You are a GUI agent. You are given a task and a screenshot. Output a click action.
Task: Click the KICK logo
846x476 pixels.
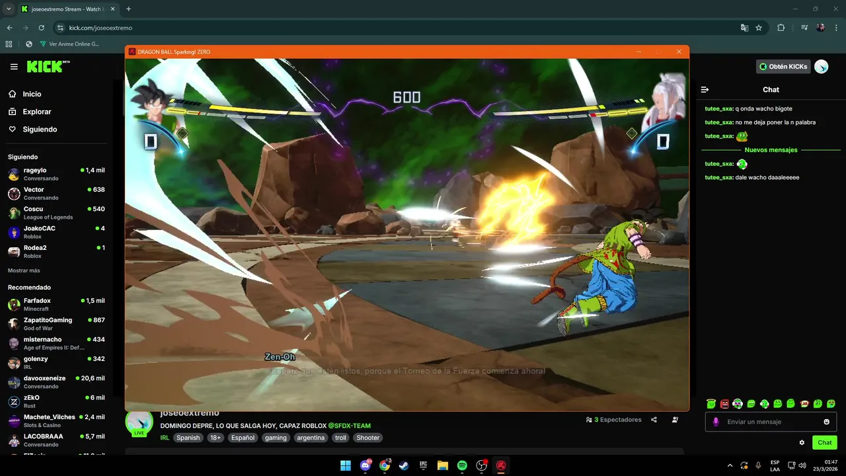(48, 66)
